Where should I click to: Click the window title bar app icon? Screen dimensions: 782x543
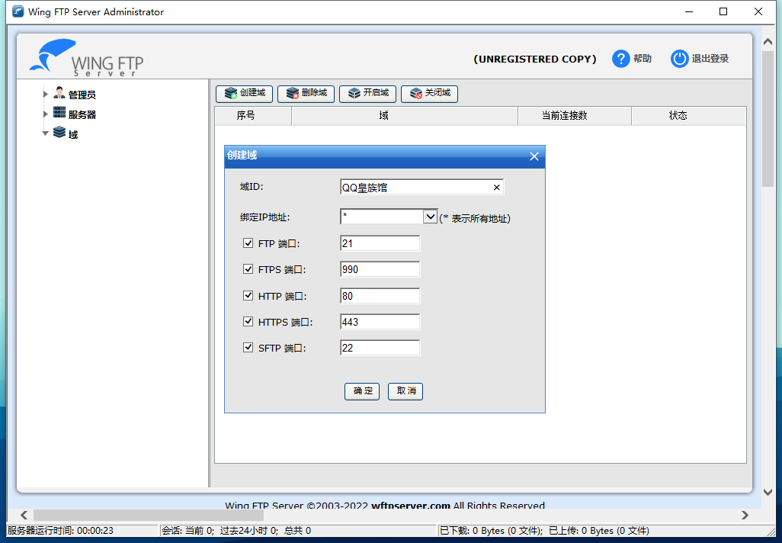coord(18,11)
